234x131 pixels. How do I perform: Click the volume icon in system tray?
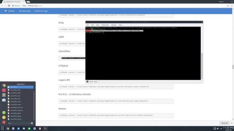[218, 128]
